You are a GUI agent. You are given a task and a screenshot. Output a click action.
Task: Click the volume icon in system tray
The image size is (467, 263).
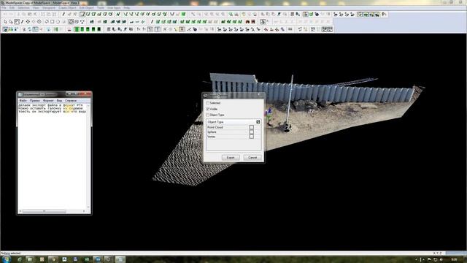pos(441,259)
